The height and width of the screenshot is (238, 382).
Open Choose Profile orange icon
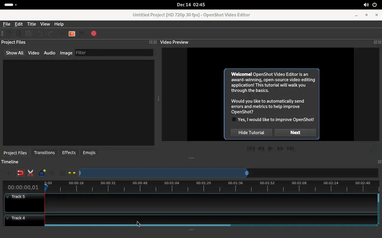(x=72, y=34)
